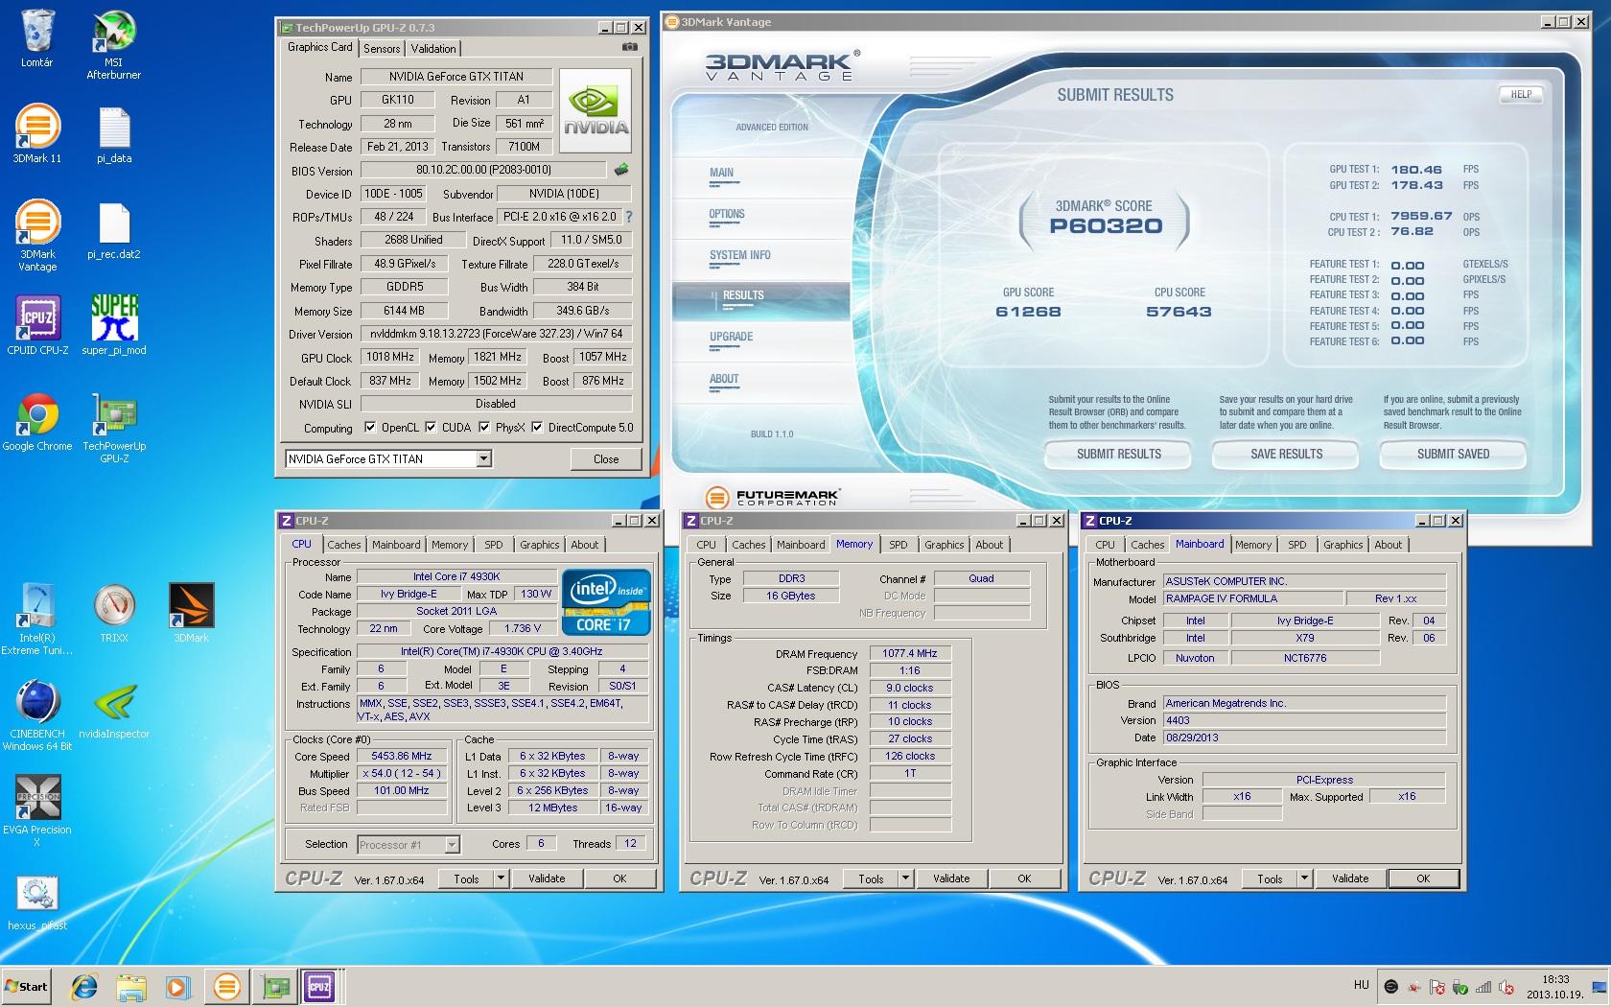This screenshot has width=1611, height=1007.
Task: Select the super_pi_mod desktop icon
Action: (114, 325)
